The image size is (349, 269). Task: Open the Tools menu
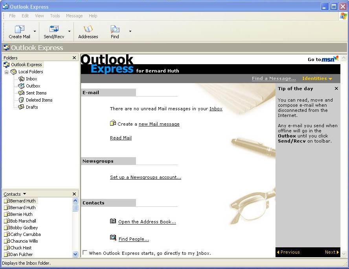55,16
